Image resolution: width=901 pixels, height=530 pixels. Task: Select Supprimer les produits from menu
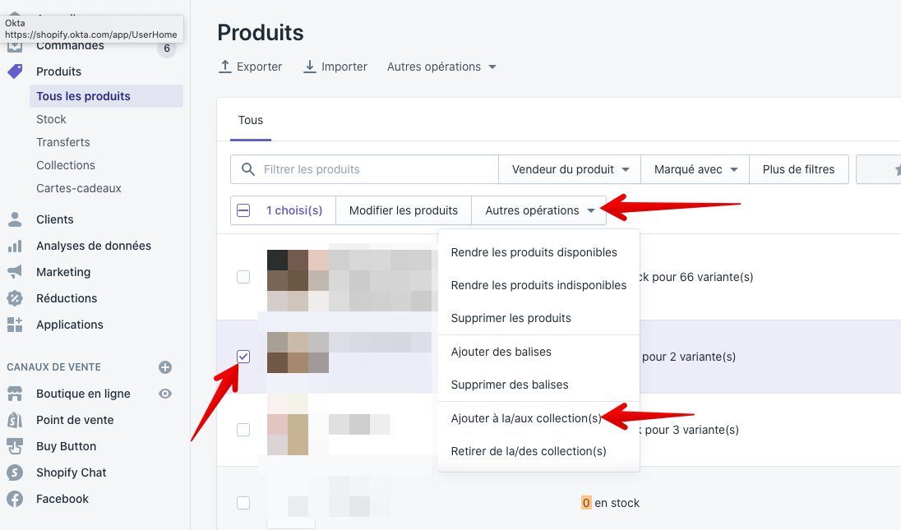click(511, 318)
